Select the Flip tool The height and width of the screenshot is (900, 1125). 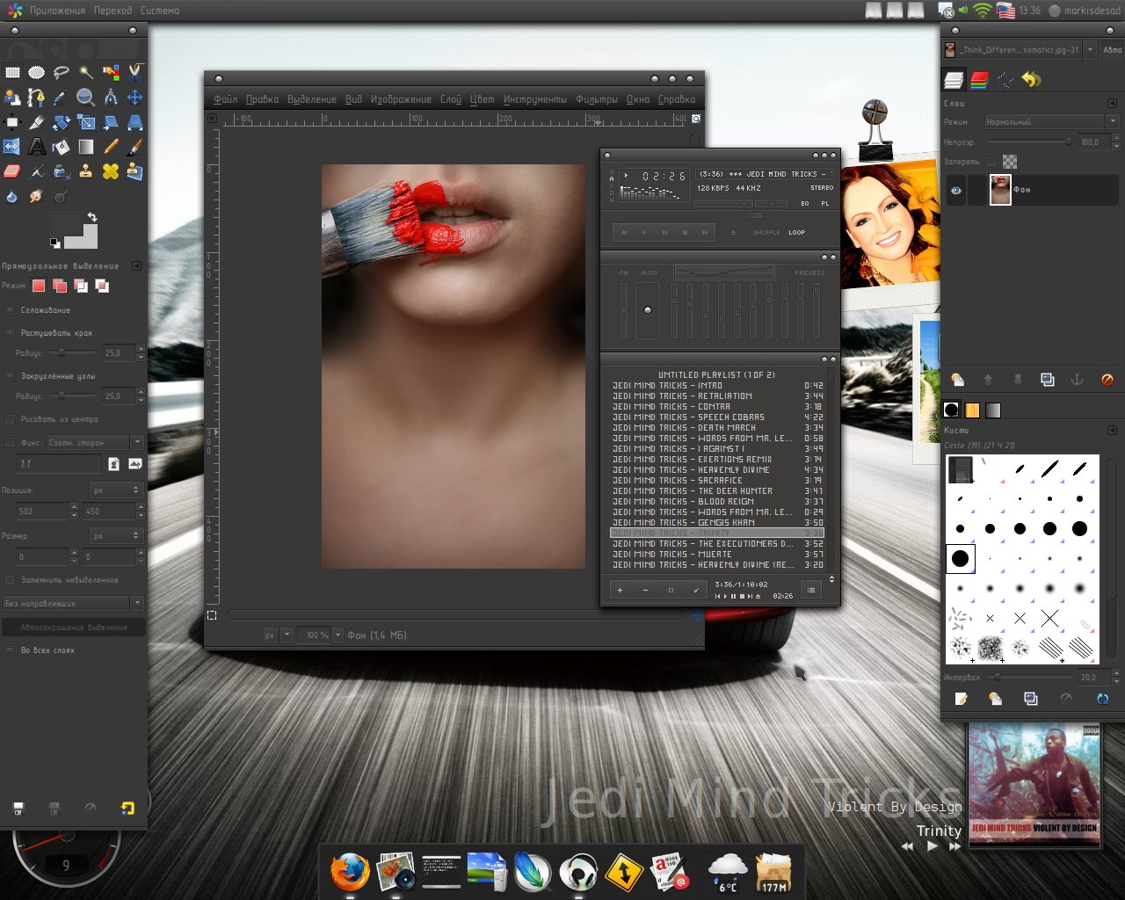pos(11,147)
